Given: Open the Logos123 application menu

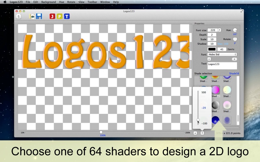Looking at the screenshot, I should pos(16,2).
